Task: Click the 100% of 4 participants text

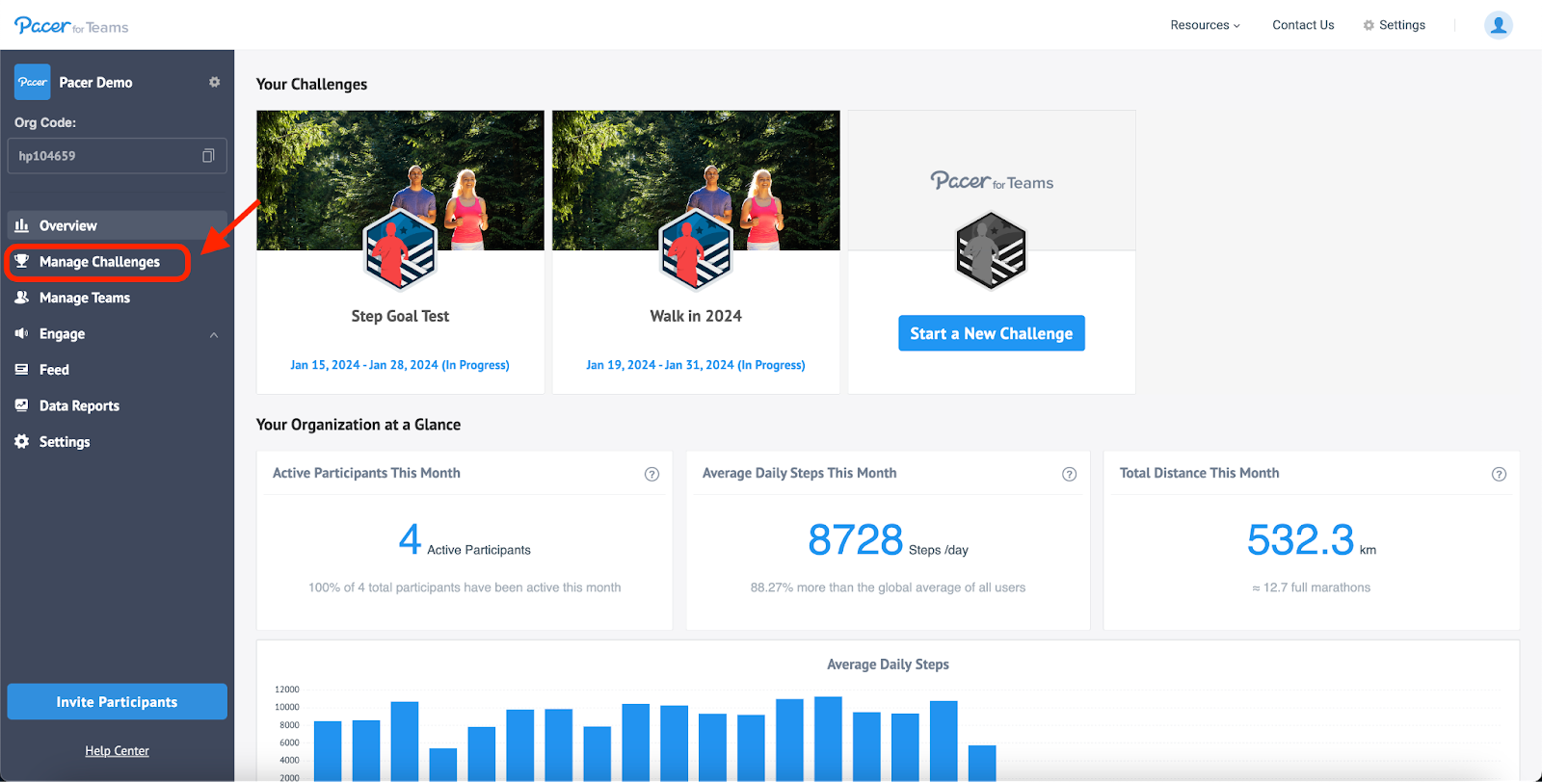Action: (x=465, y=587)
